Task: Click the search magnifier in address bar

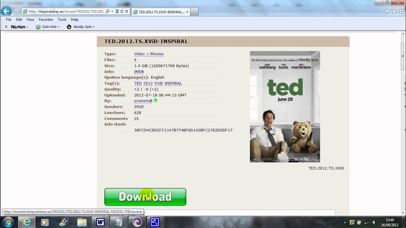Action: tap(108, 11)
